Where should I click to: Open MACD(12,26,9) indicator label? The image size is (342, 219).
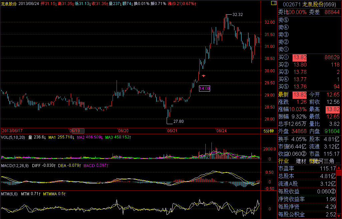tap(15, 165)
